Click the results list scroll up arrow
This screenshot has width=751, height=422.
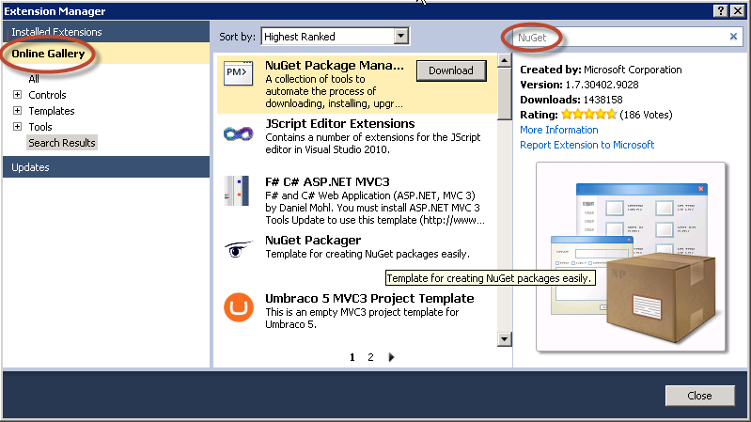click(x=504, y=60)
